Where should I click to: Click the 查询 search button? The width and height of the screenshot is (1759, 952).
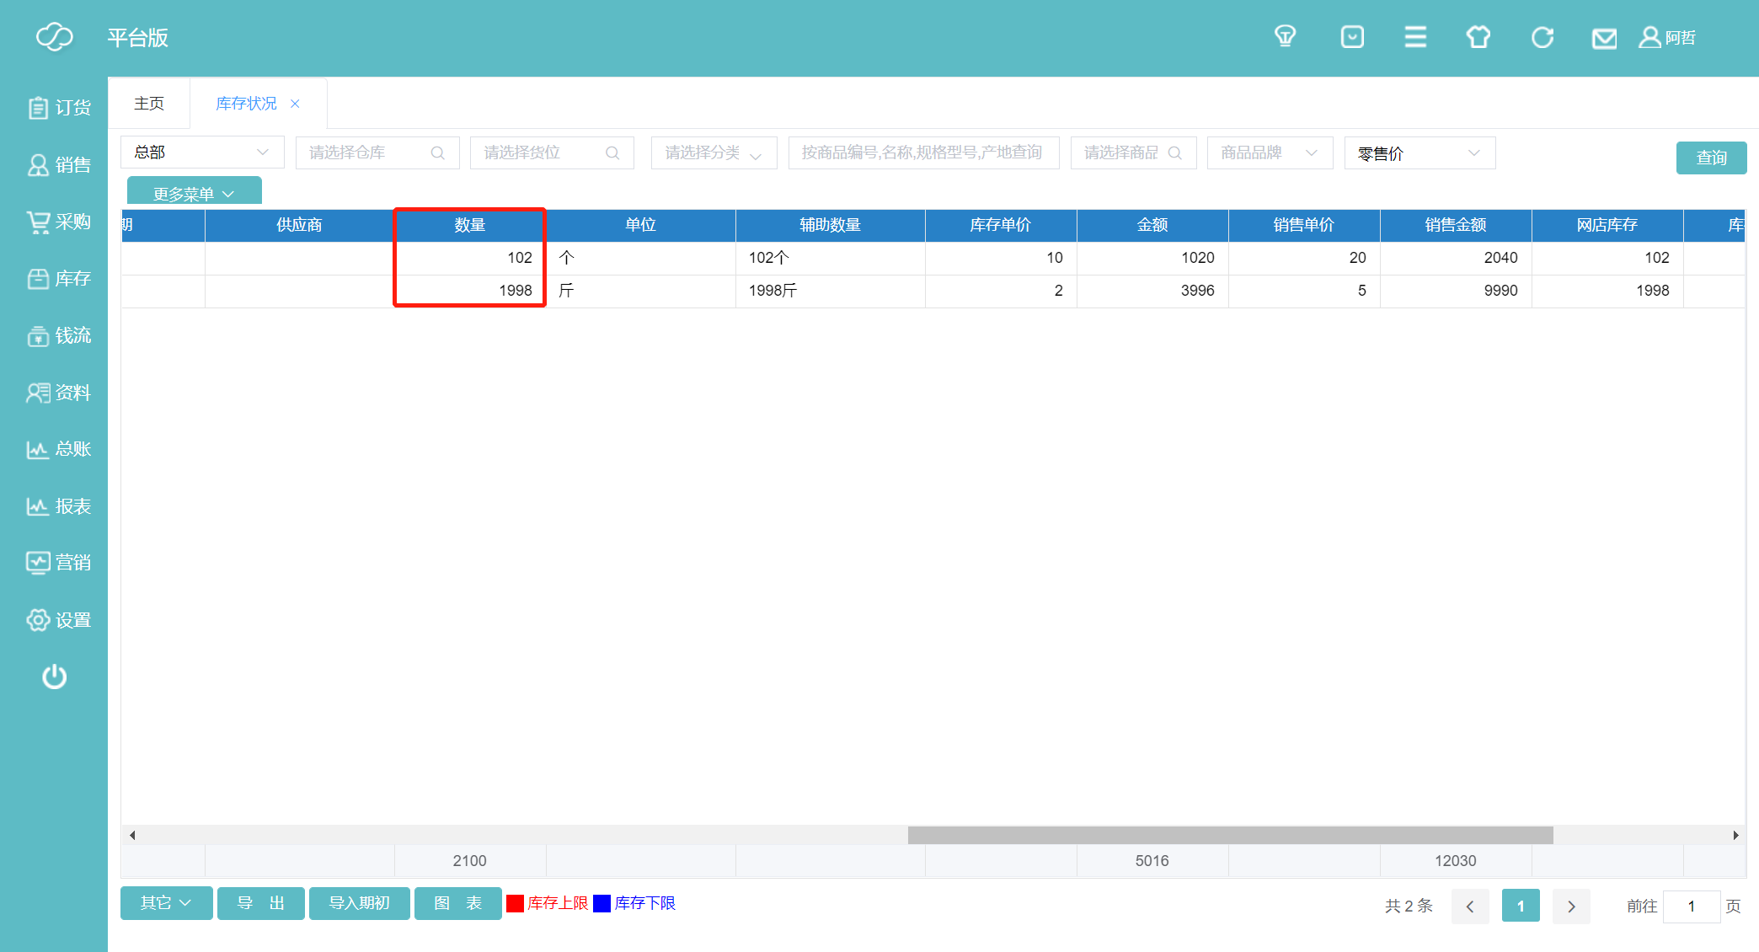coord(1711,158)
